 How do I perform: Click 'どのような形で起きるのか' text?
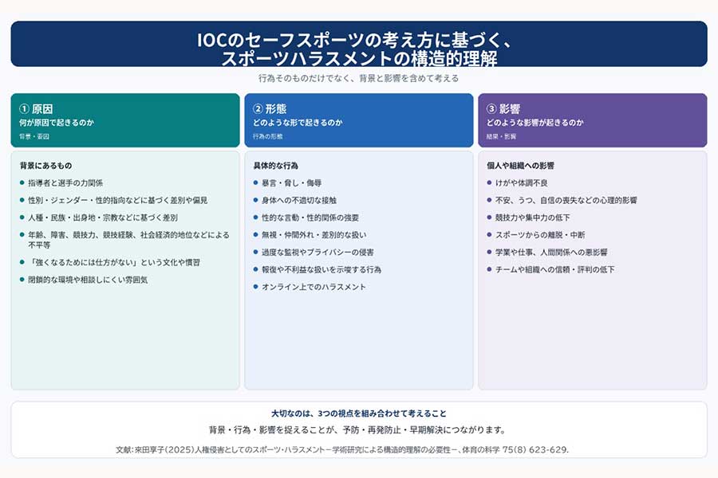298,123
